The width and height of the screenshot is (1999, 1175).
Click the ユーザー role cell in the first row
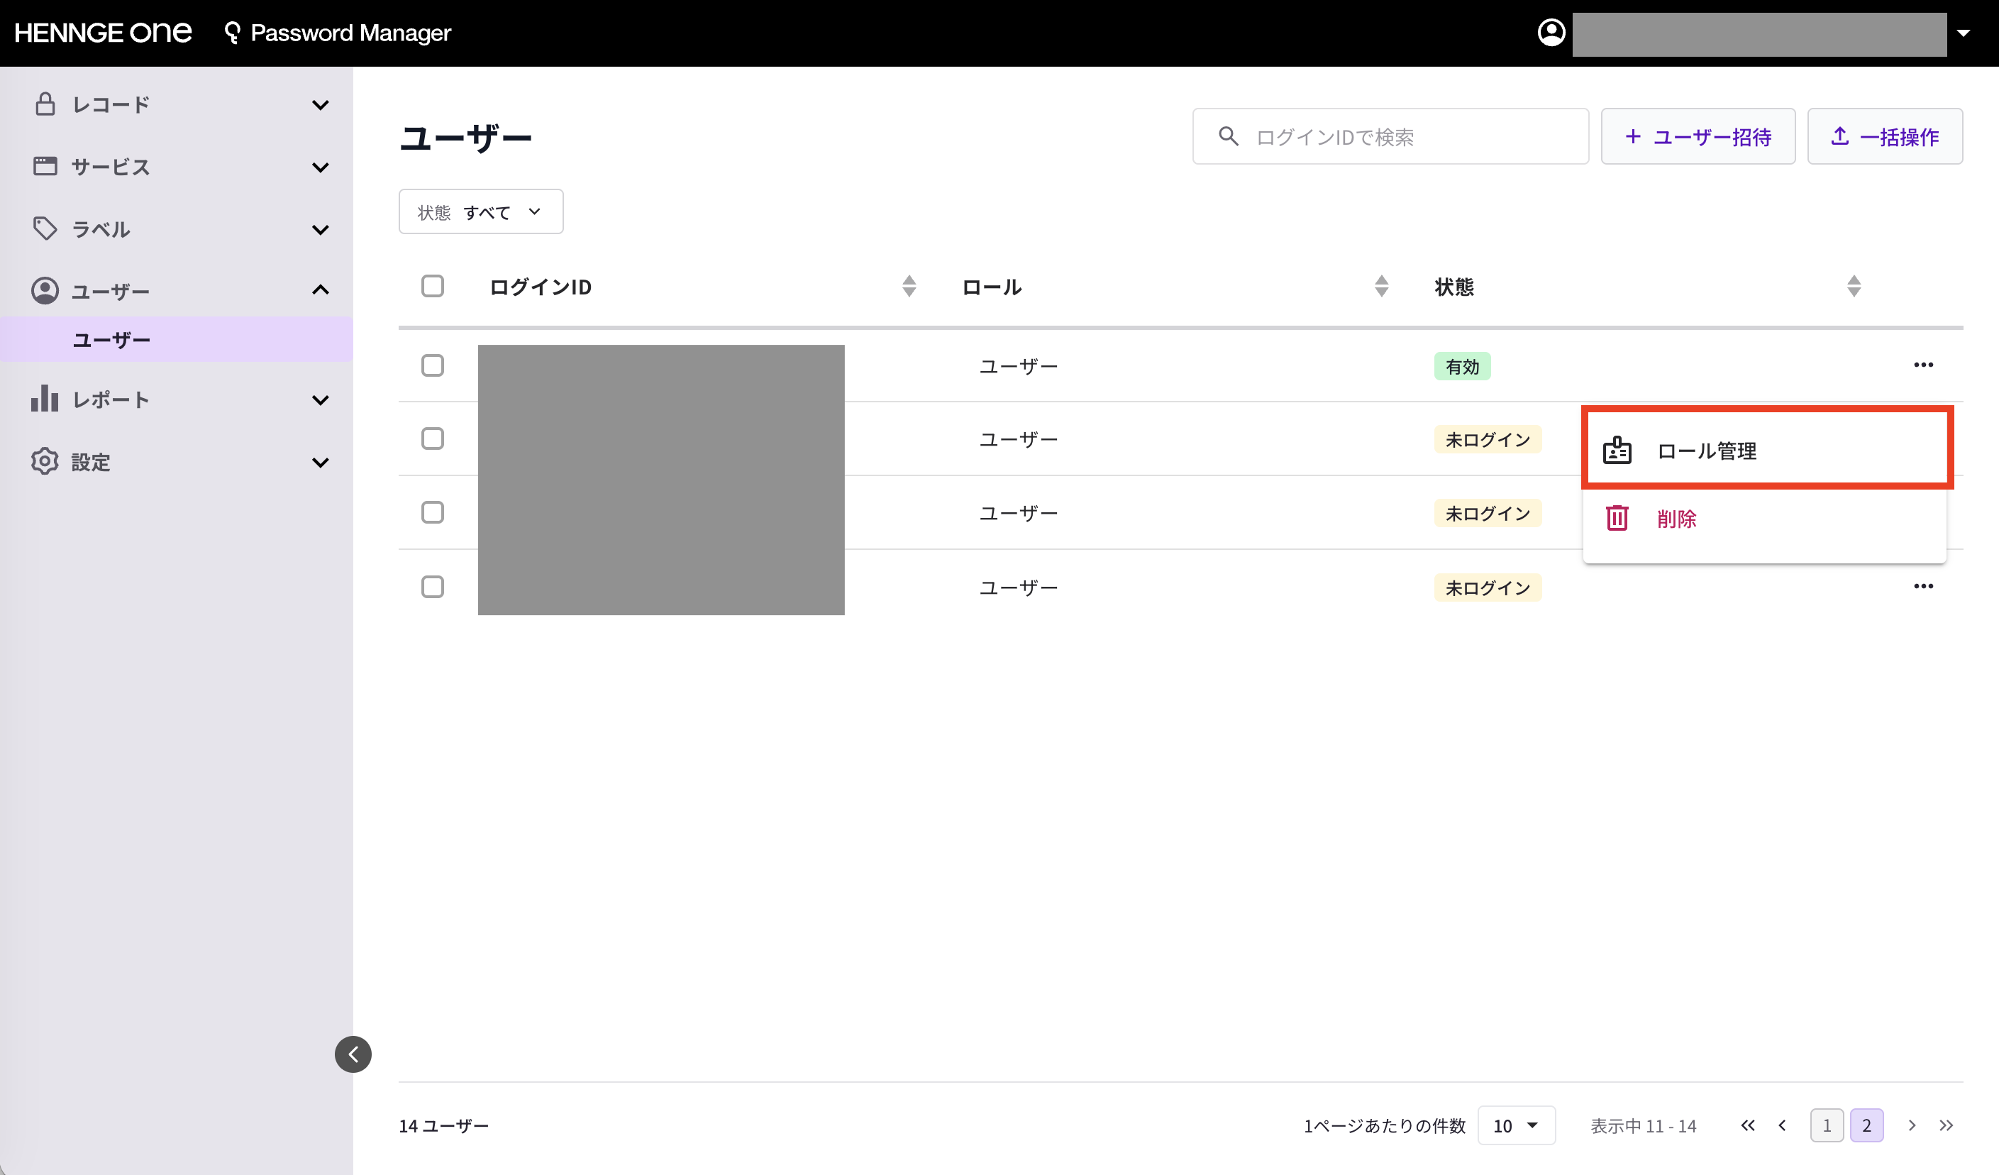pyautogui.click(x=1019, y=367)
